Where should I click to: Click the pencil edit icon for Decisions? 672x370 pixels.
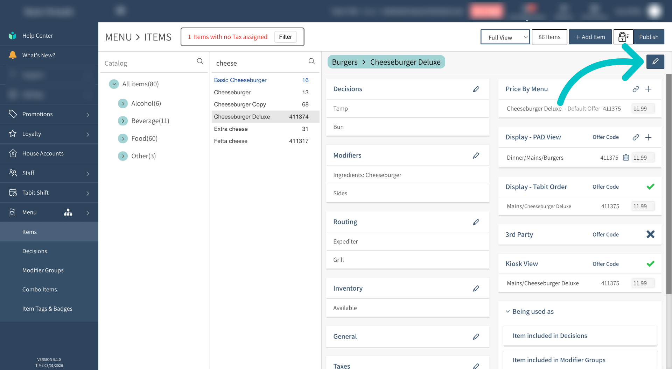(476, 89)
